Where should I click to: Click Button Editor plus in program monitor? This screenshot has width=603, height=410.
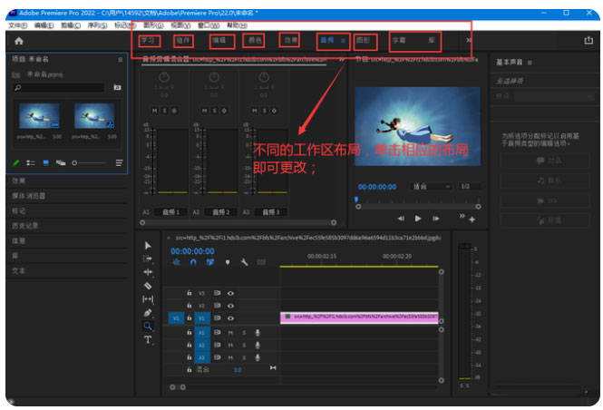472,220
